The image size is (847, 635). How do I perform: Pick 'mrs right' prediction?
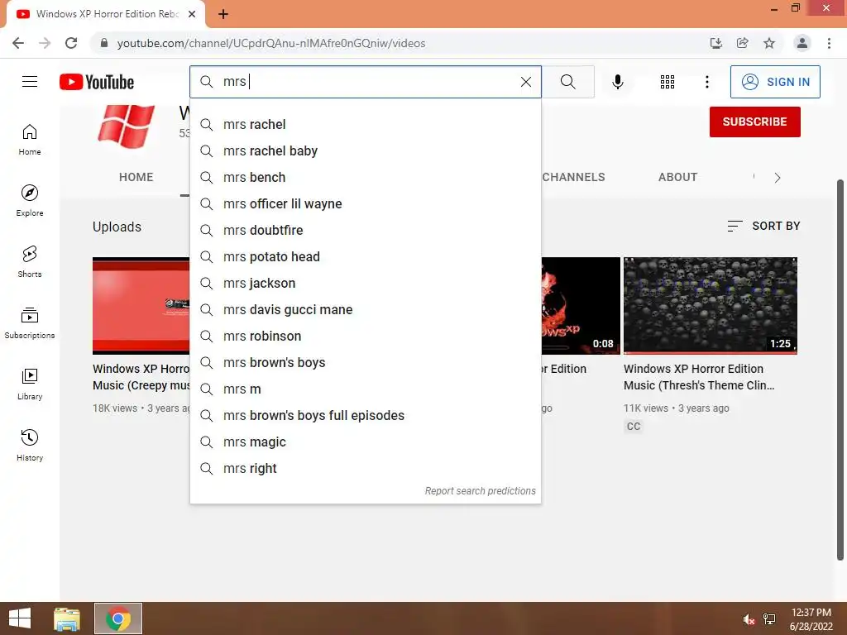365,468
